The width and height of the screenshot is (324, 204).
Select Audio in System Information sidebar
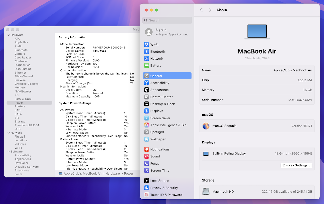pos(18,47)
